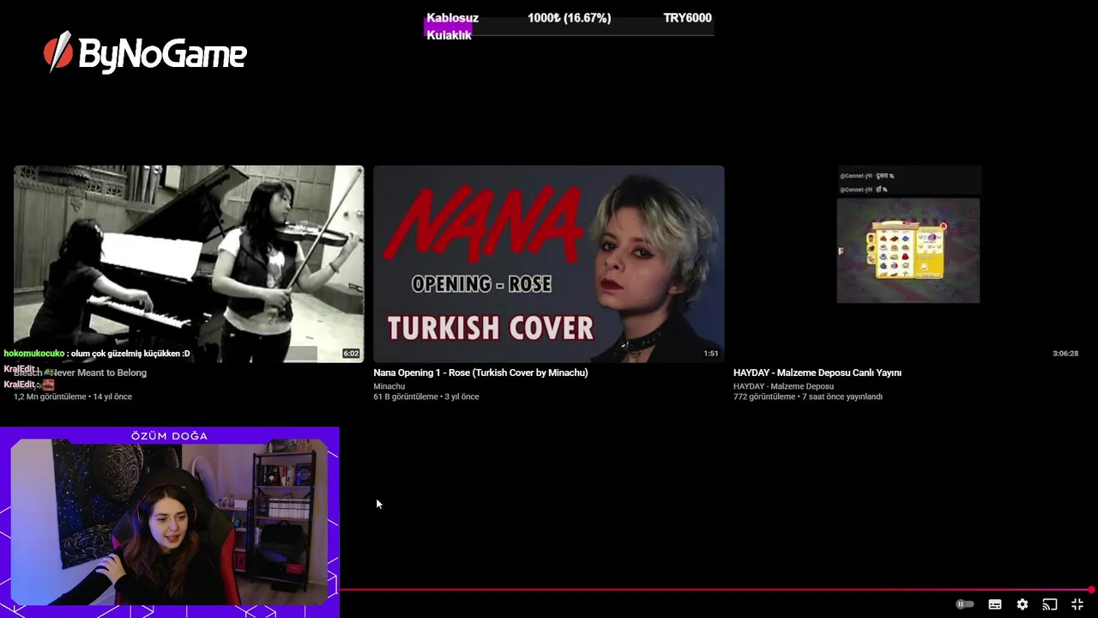Click the ByNoGame logo
1098x618 pixels.
click(x=145, y=53)
